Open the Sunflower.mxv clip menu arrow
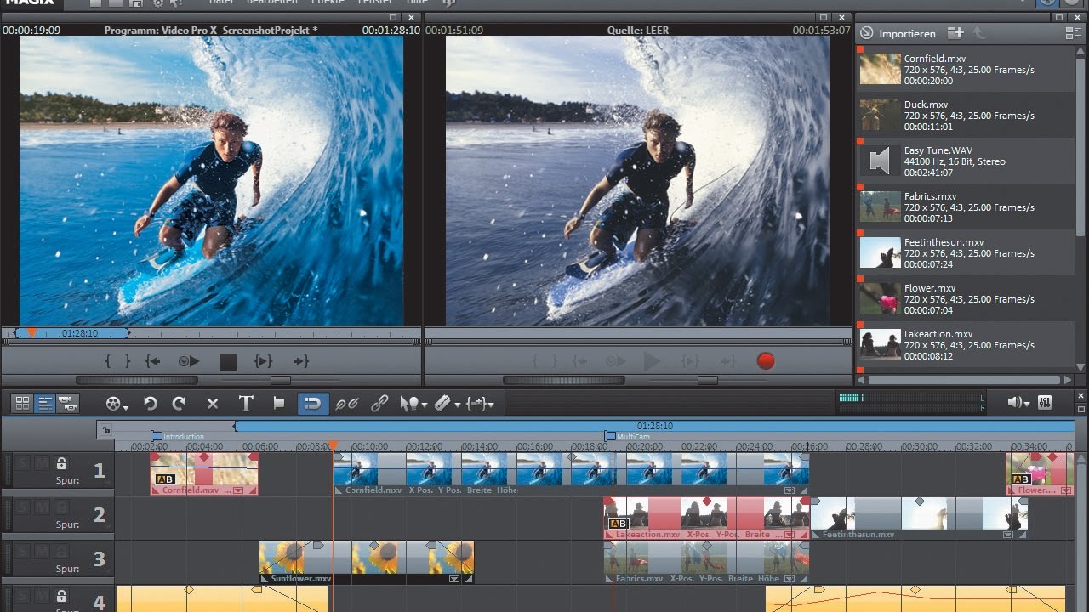The width and height of the screenshot is (1089, 612). coord(454,579)
